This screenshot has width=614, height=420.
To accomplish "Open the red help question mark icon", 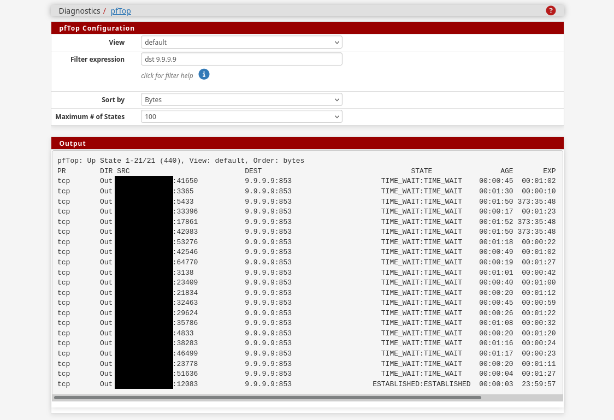I will point(551,10).
